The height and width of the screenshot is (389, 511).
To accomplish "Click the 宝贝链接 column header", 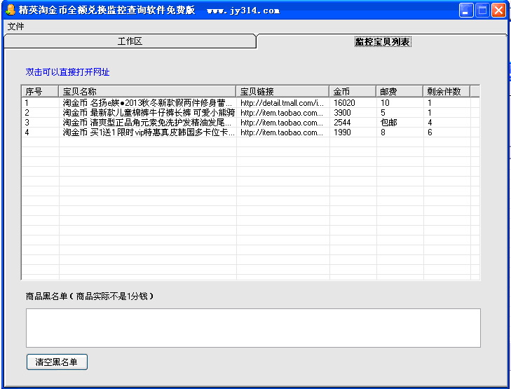I will 282,91.
